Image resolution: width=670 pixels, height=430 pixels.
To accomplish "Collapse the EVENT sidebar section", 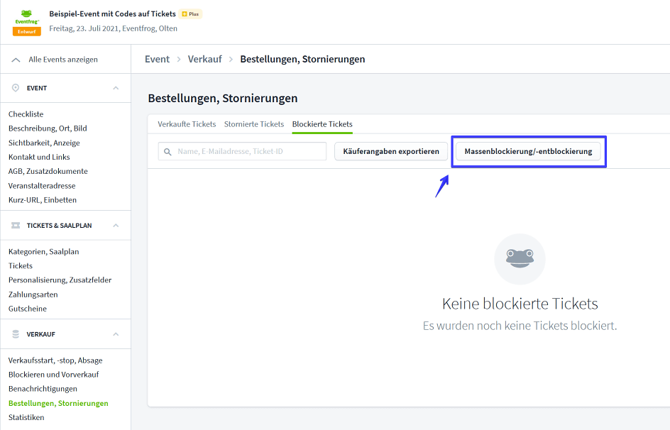I will [116, 88].
